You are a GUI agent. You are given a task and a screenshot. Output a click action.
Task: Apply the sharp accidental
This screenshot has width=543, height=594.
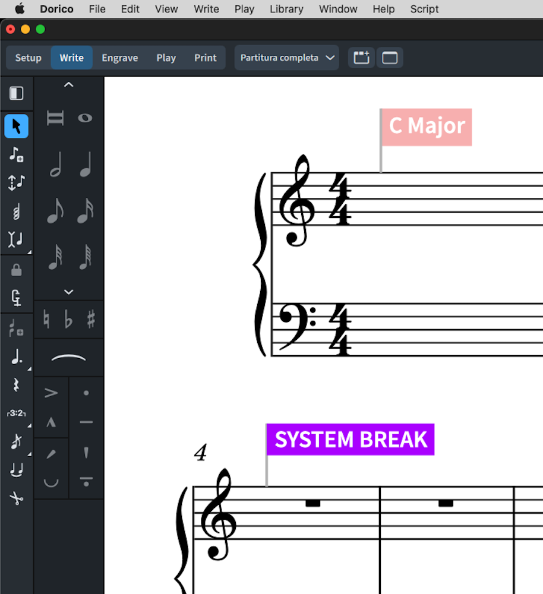tap(91, 320)
